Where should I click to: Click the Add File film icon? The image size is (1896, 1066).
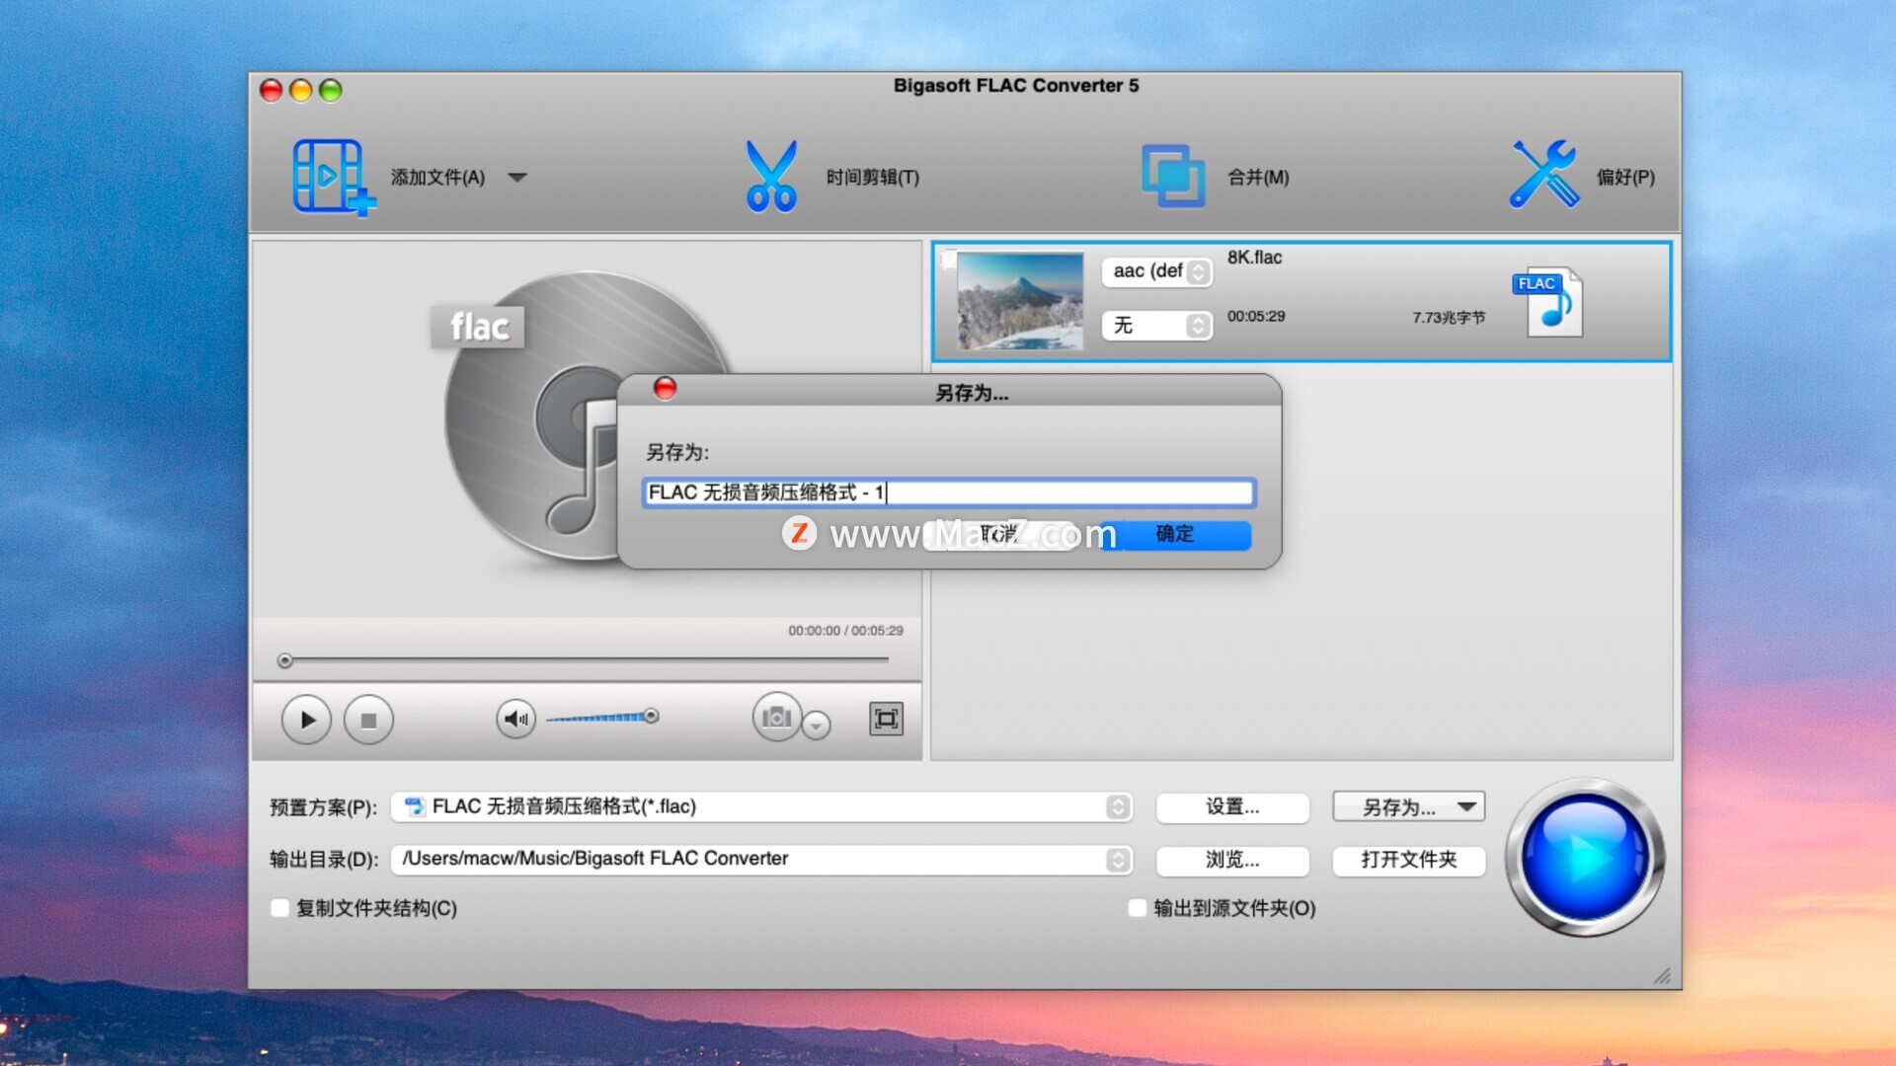coord(334,177)
